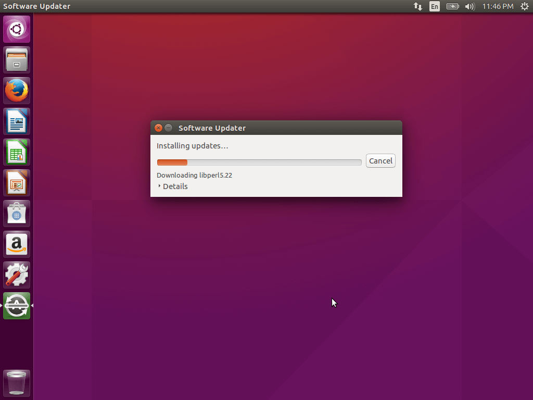The width and height of the screenshot is (533, 400).
Task: Click the volume icon in the top panel
Action: [469, 6]
